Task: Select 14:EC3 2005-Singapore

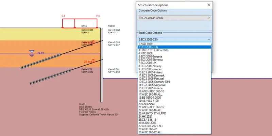Action: 174,85
